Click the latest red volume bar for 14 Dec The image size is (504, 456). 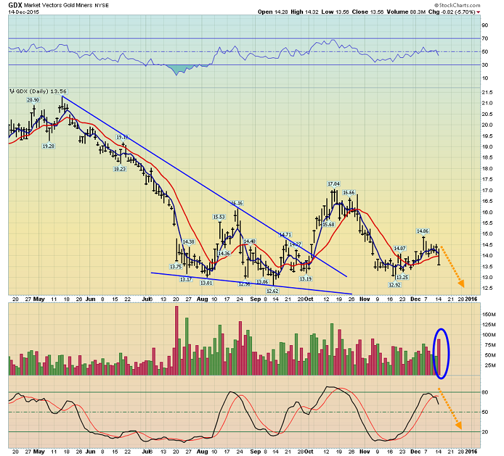point(438,357)
